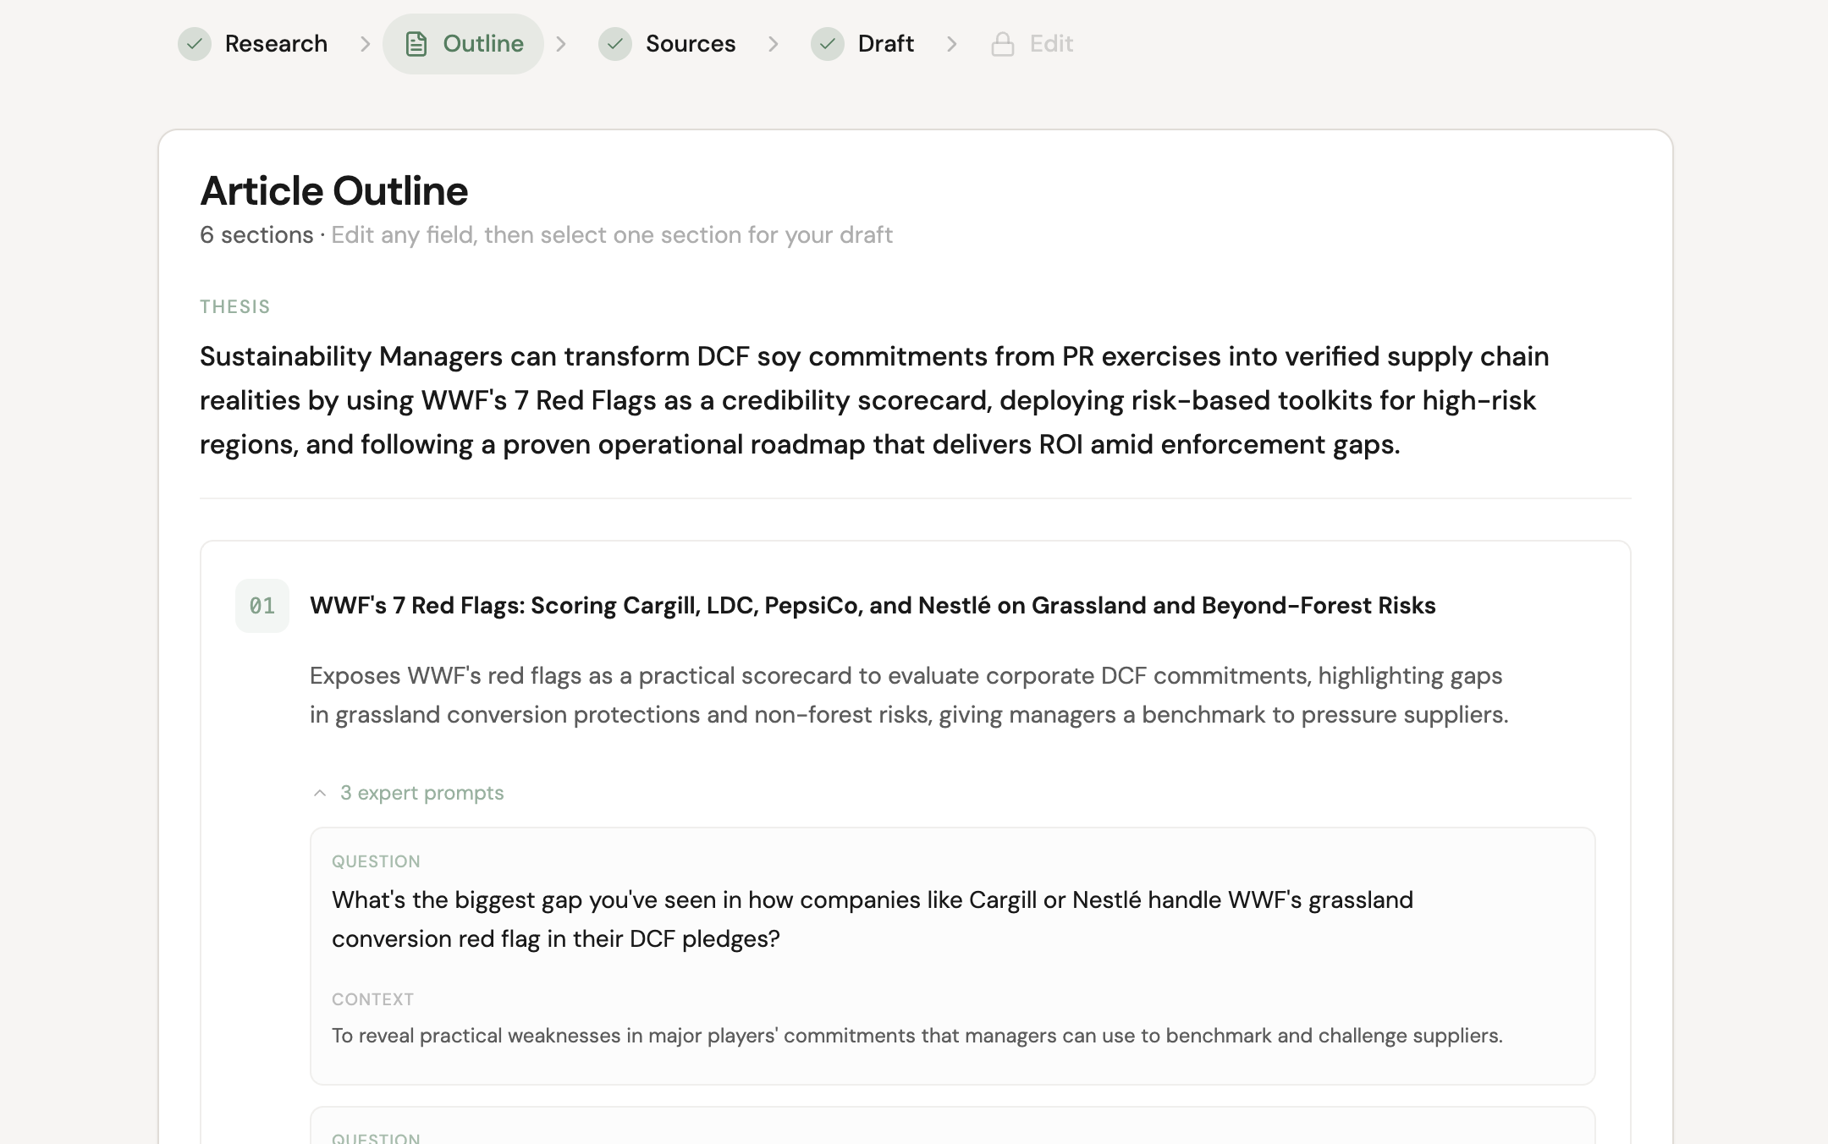The width and height of the screenshot is (1828, 1144).
Task: Click the upward chevron before expert prompts
Action: (319, 793)
